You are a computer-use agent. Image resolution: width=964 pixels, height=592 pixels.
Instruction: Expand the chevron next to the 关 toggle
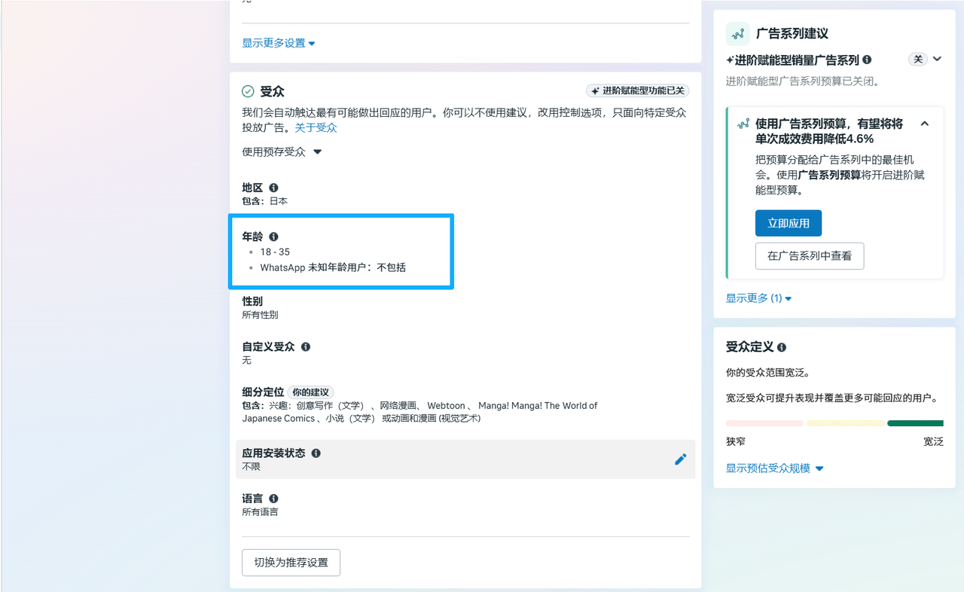coord(937,59)
